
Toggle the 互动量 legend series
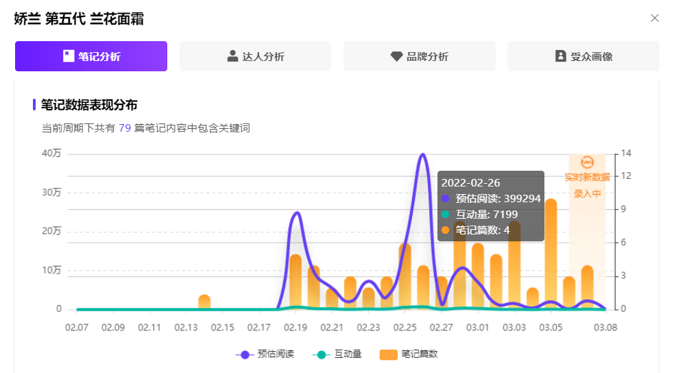(x=337, y=354)
